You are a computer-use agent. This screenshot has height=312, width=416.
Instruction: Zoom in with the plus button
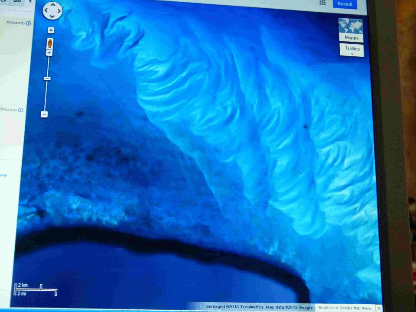click(x=49, y=53)
